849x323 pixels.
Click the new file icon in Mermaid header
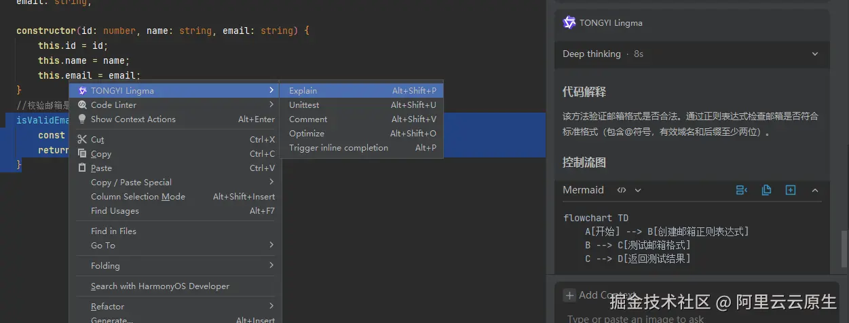point(791,190)
